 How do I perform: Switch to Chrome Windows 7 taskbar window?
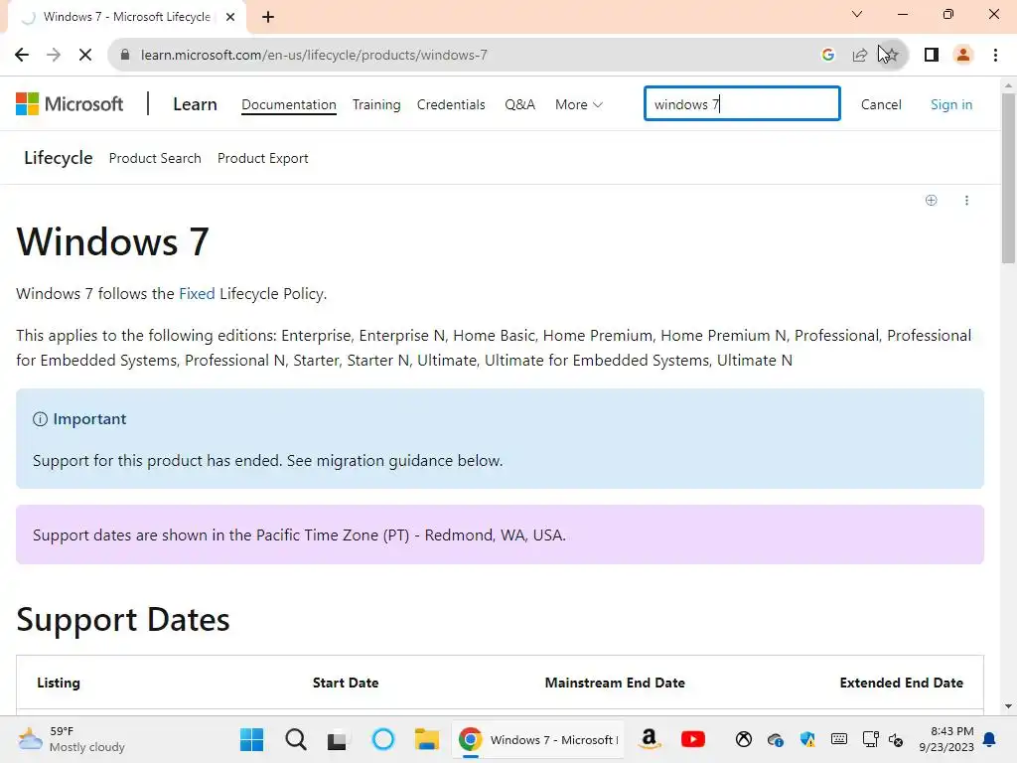[537, 739]
